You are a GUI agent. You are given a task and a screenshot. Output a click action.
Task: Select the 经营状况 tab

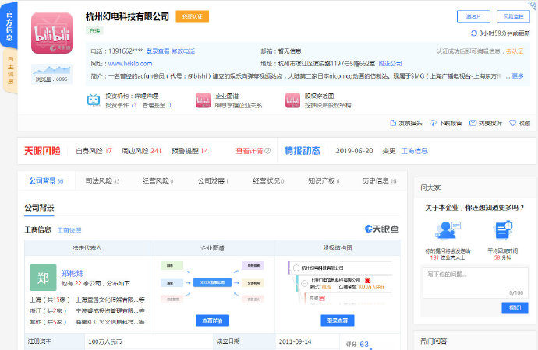[x=268, y=181]
